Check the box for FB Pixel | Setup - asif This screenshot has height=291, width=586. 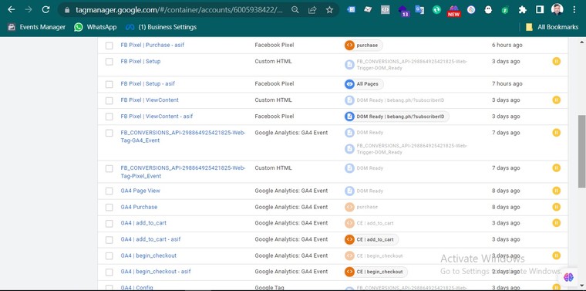point(109,84)
